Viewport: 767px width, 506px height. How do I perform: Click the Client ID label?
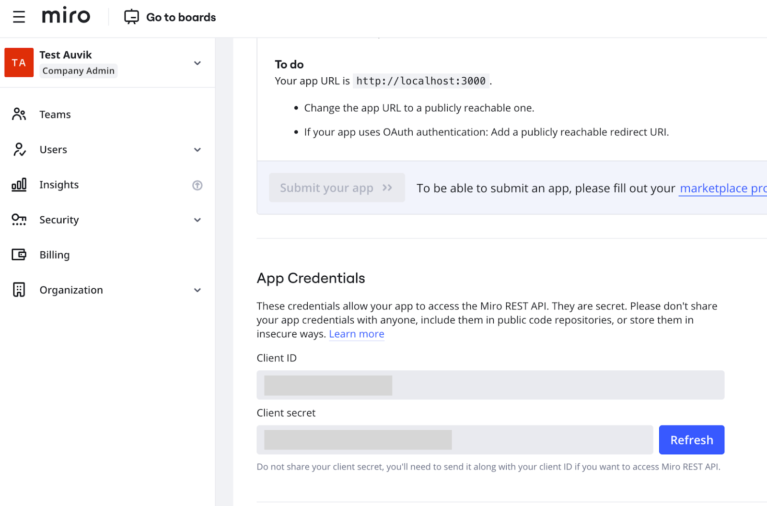(x=277, y=358)
